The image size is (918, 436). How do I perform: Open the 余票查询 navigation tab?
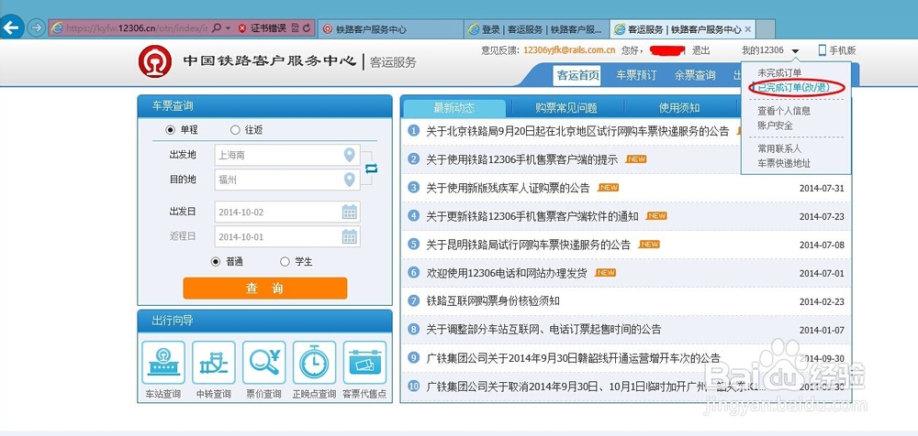(x=695, y=75)
